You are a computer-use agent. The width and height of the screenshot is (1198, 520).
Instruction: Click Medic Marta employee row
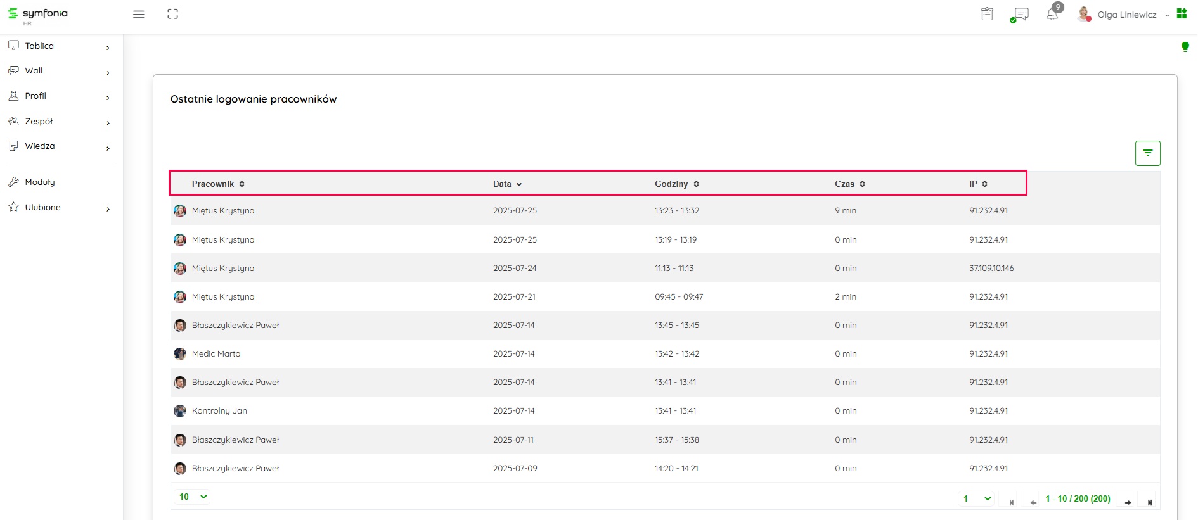(216, 353)
